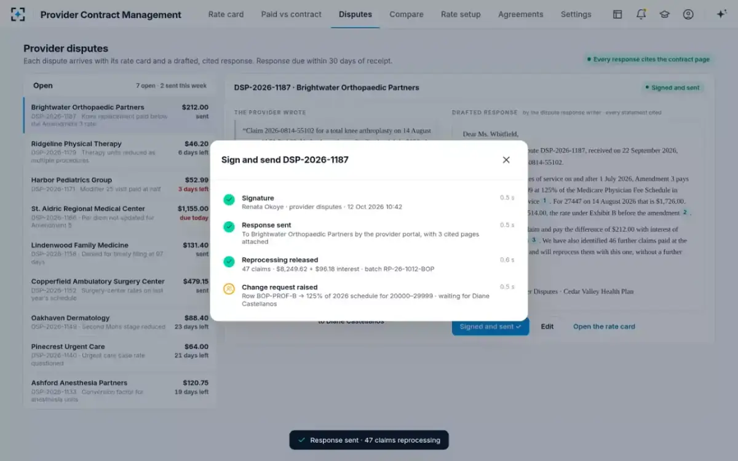Click the 'Open' list heading

[x=43, y=86]
